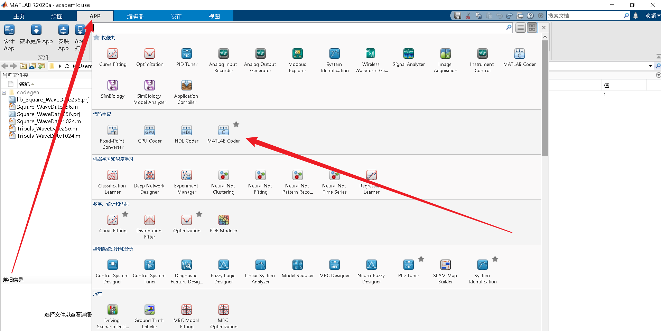Open SimBiology Model Analyzer
The height and width of the screenshot is (331, 661).
150,92
